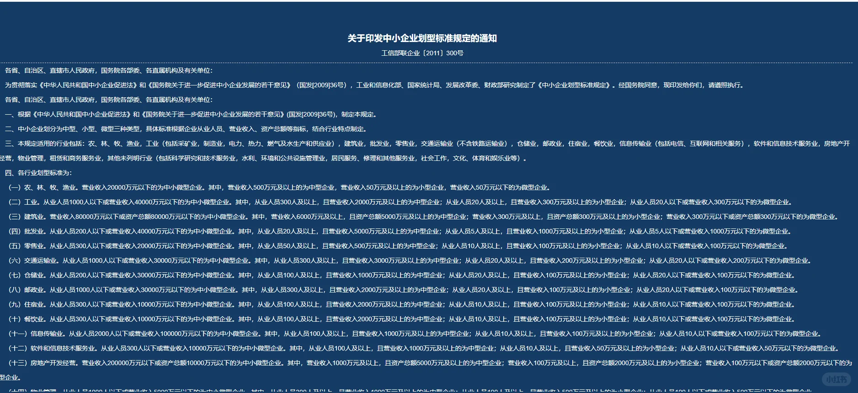Click item (十) 餐饮业 standard line
The image size is (858, 393).
click(402, 319)
